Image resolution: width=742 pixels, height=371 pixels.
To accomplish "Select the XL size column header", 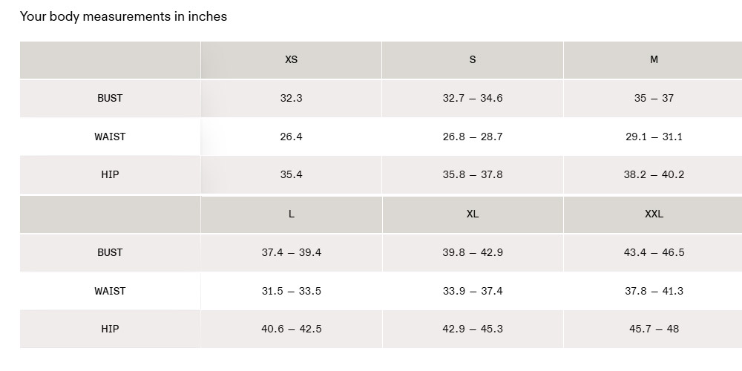I will pyautogui.click(x=473, y=214).
